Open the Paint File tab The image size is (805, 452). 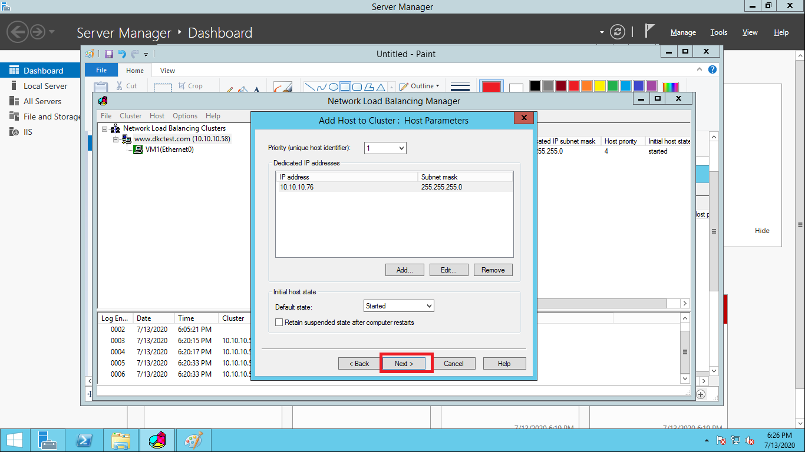coord(101,70)
